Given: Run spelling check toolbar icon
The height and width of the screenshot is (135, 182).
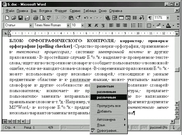Looking at the screenshot, I should pyautogui.click(x=49, y=18).
